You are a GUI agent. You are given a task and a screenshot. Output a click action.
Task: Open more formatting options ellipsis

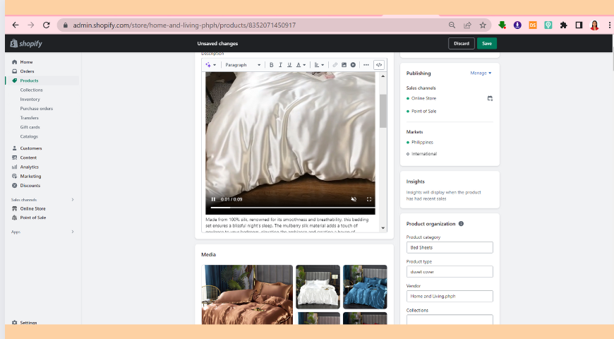point(366,65)
